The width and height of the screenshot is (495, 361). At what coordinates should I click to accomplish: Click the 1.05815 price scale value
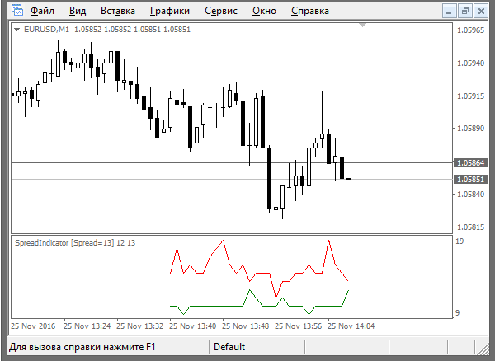(470, 227)
